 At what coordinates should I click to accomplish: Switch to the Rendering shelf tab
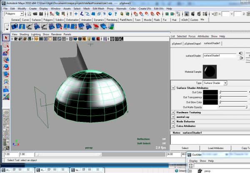pos(112,20)
